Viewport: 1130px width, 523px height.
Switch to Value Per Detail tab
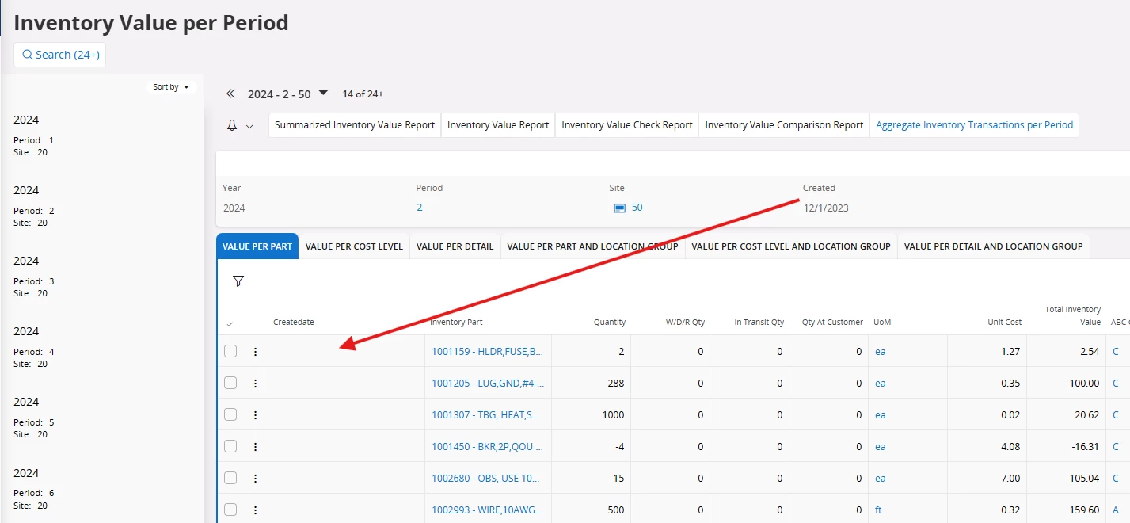pyautogui.click(x=455, y=246)
